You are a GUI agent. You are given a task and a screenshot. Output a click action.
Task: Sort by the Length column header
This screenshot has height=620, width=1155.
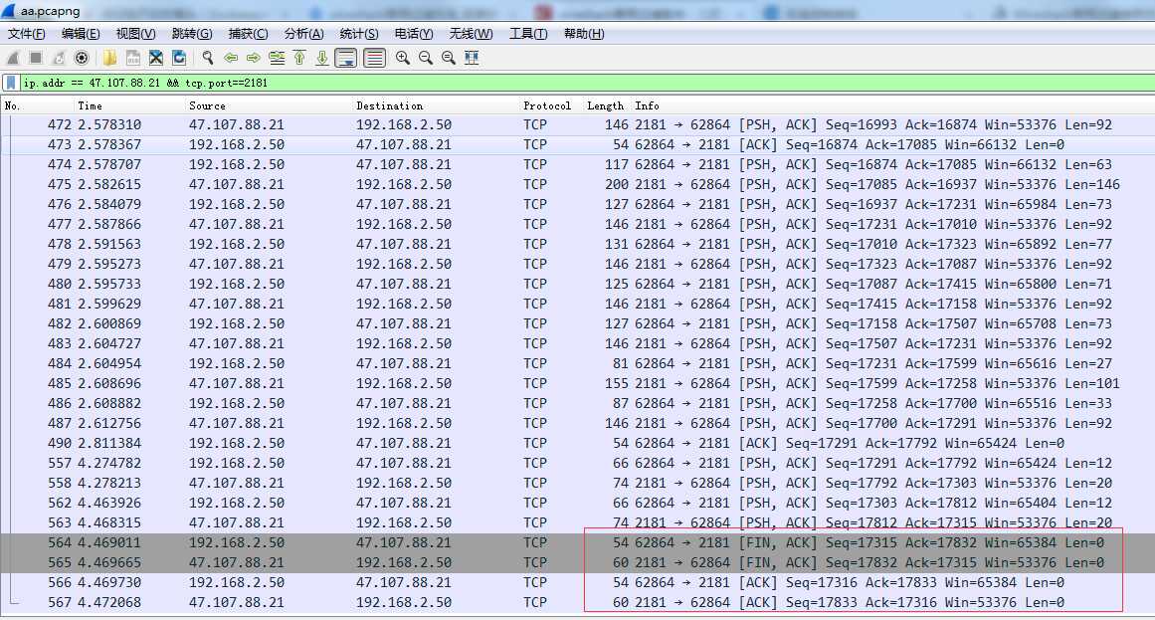[x=604, y=105]
